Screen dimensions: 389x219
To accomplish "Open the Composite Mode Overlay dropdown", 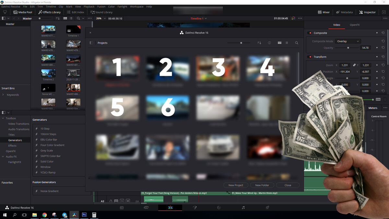I will [x=348, y=41].
